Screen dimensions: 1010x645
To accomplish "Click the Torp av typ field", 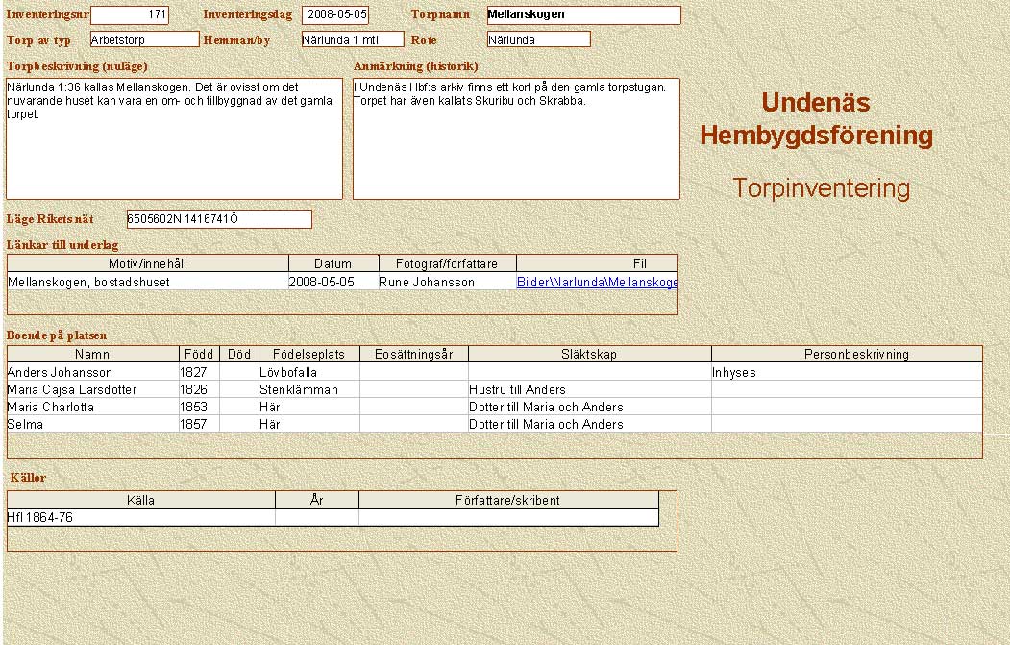I will click(x=144, y=39).
